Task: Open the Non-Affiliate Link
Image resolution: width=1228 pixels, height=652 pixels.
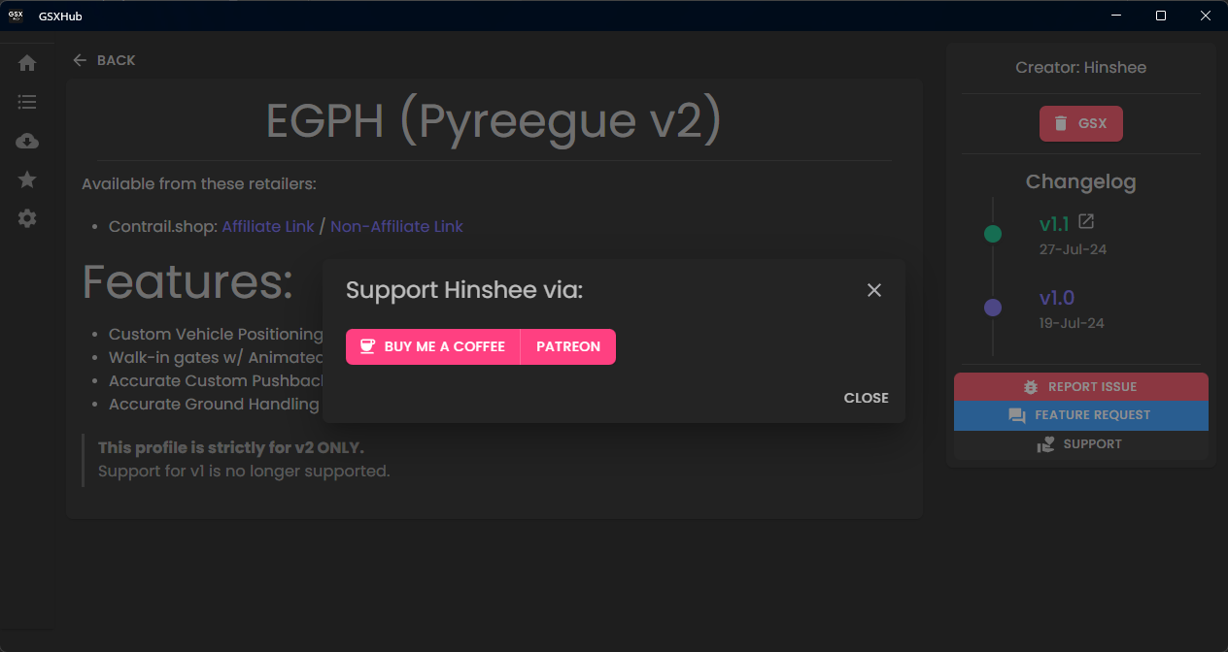Action: 396,226
